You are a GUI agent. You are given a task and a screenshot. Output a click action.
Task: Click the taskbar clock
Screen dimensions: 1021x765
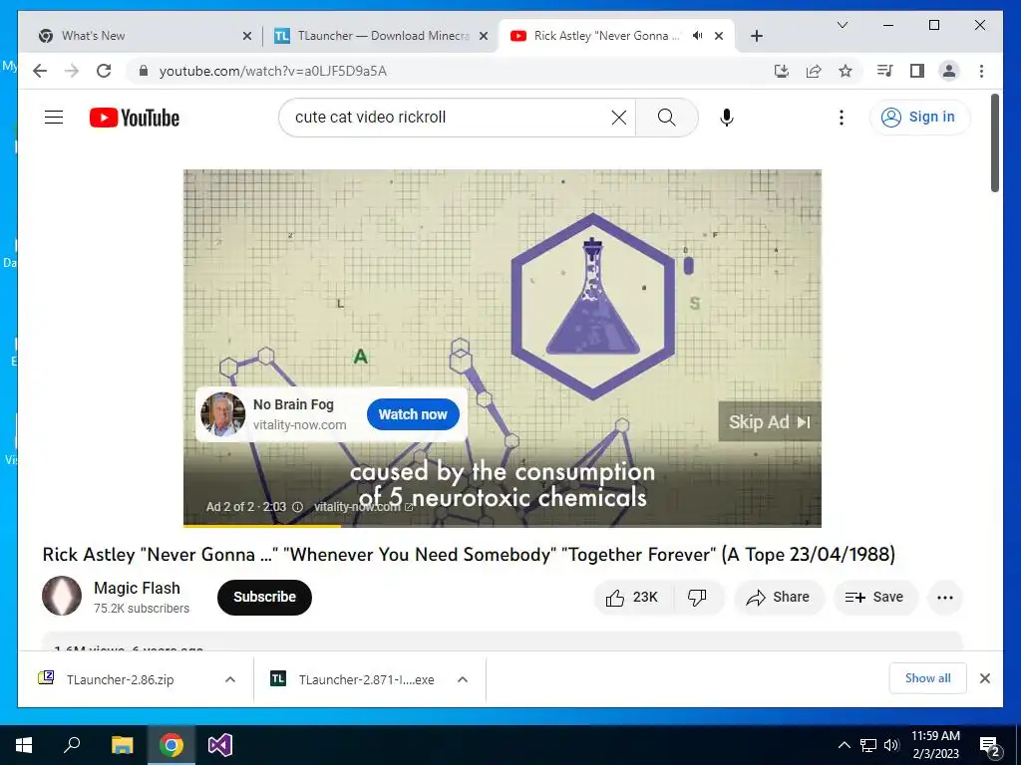tap(935, 745)
